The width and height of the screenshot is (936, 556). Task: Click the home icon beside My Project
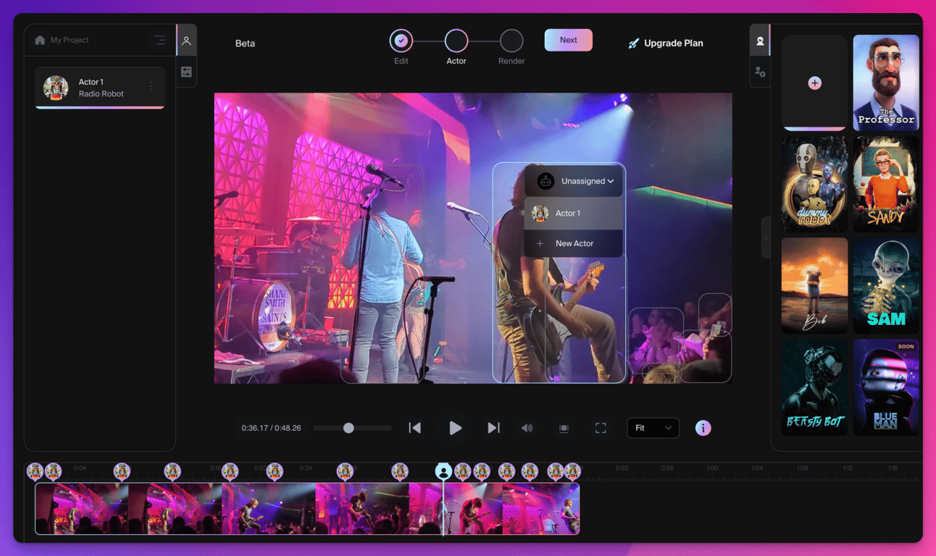point(40,41)
